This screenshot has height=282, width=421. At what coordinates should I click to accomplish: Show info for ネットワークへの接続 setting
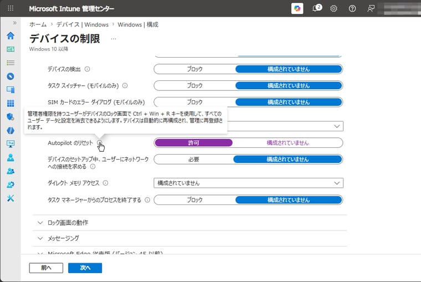tap(93, 167)
